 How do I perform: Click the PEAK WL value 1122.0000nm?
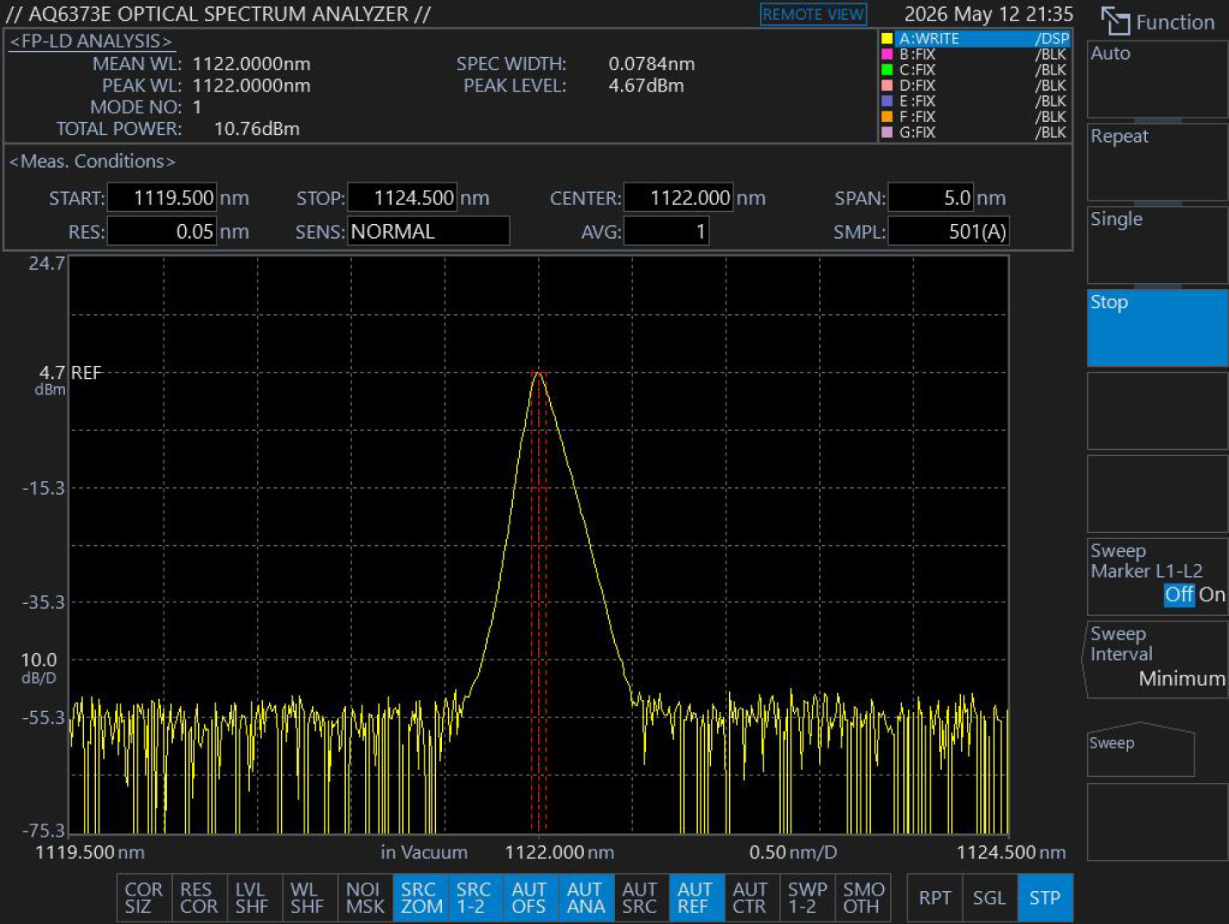pyautogui.click(x=252, y=86)
